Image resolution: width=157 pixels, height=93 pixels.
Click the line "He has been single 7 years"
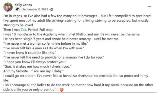(61, 39)
